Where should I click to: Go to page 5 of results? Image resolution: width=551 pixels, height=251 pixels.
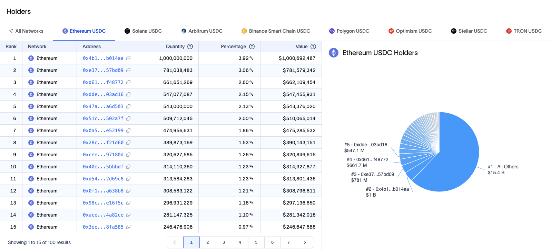click(256, 242)
